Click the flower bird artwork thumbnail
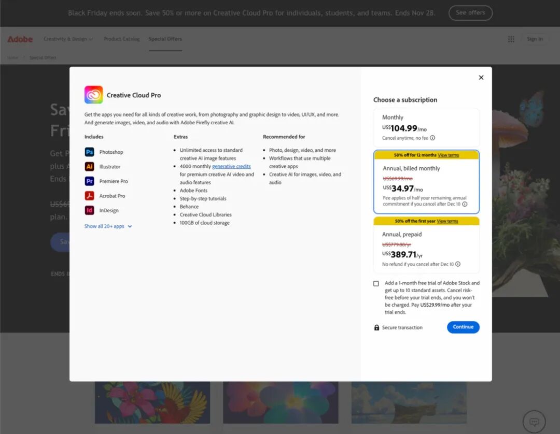The width and height of the screenshot is (560, 434). coord(152,402)
